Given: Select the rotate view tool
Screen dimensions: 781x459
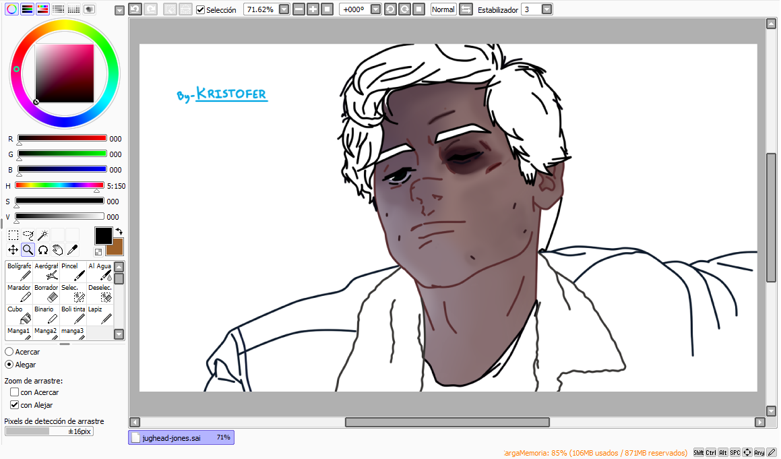Looking at the screenshot, I should 43,249.
